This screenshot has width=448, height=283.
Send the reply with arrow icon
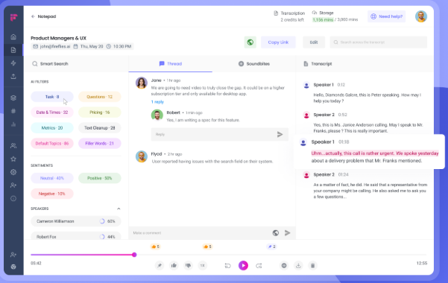coord(280,134)
